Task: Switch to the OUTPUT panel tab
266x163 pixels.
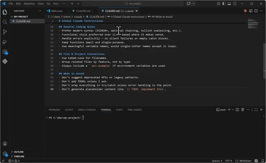Action: point(69,110)
